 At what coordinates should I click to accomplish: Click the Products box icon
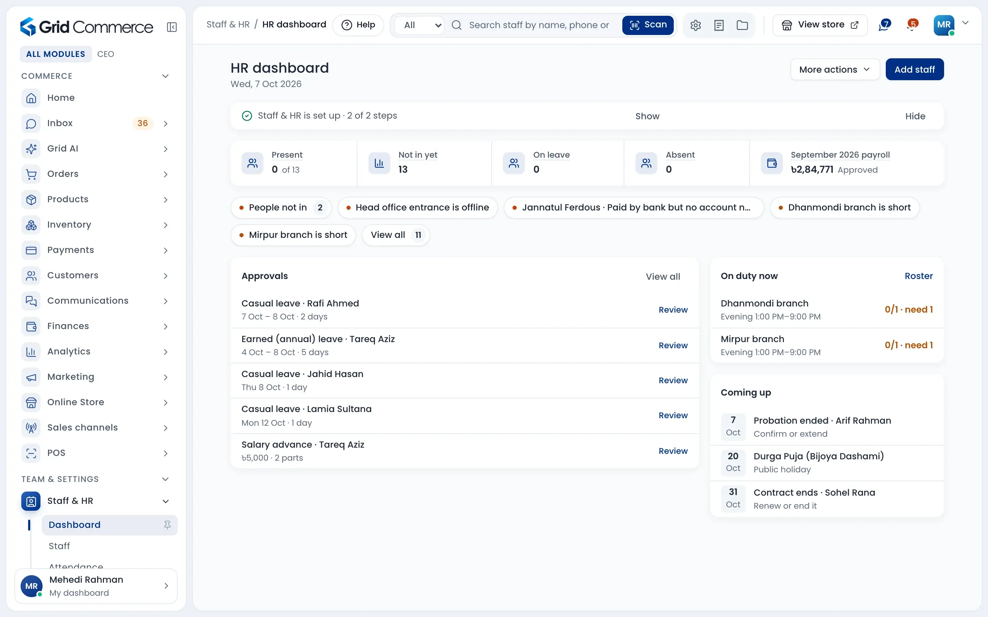coord(31,199)
